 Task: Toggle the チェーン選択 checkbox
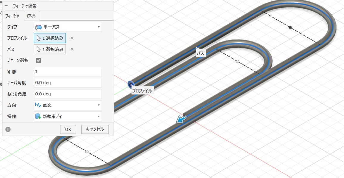[38, 61]
